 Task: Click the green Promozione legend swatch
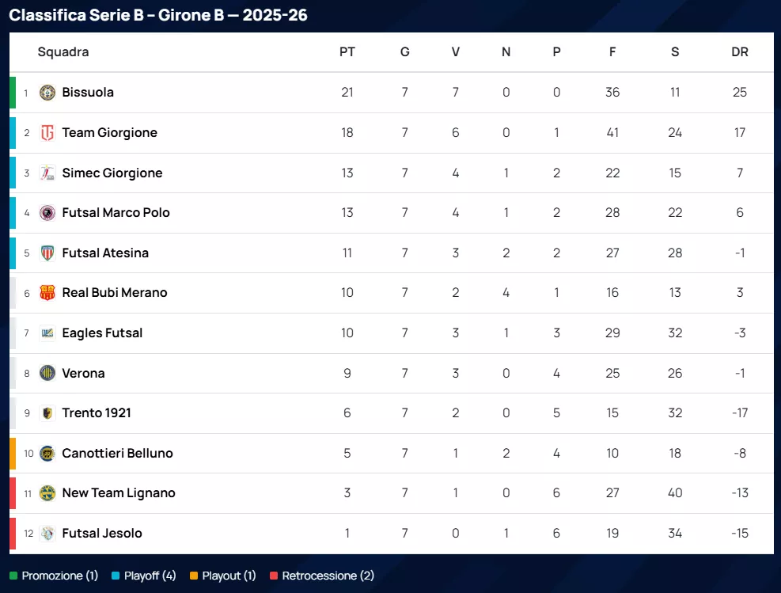(13, 576)
